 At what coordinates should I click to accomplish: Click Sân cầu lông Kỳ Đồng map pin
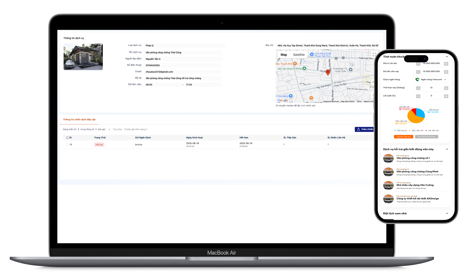coord(304,69)
